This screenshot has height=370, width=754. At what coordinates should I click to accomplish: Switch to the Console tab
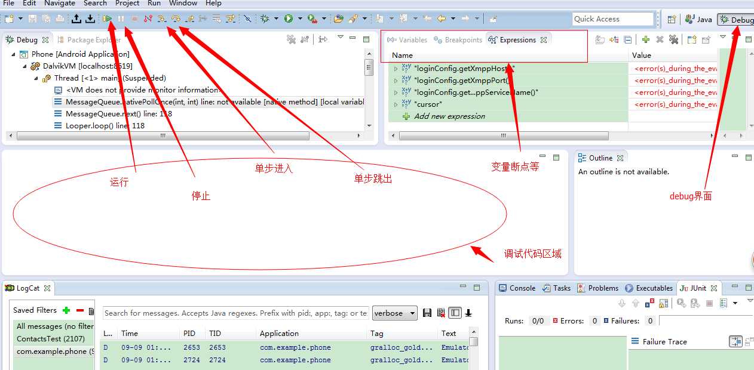coord(517,288)
